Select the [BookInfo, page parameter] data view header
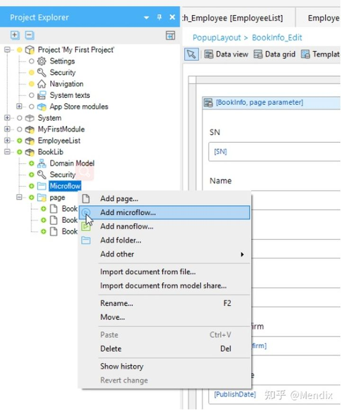 tap(271, 103)
